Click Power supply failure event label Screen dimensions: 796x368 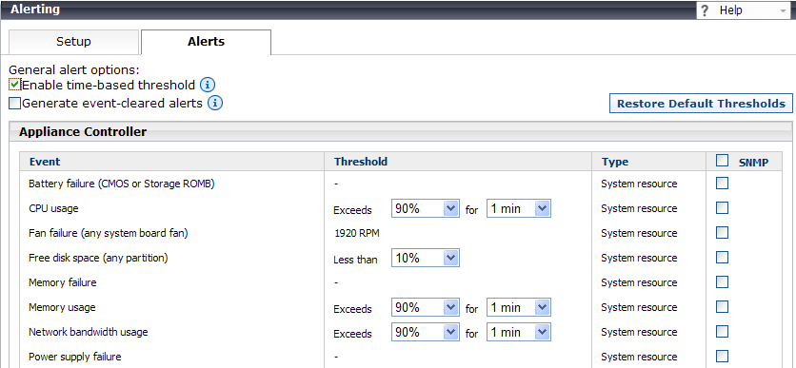(75, 357)
